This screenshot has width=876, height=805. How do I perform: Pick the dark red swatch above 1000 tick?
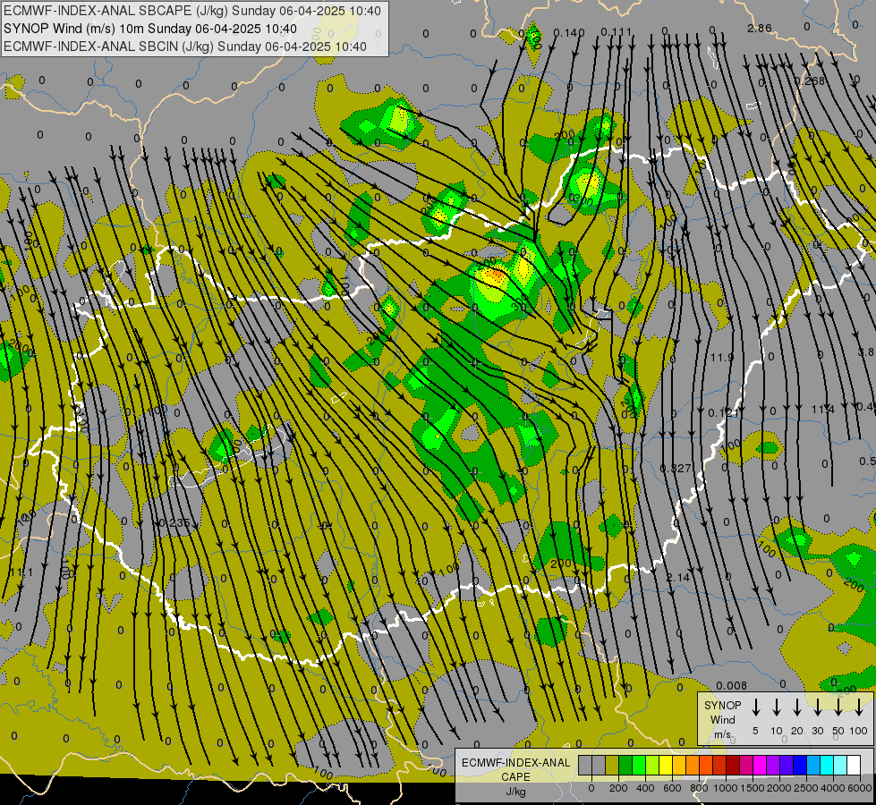click(x=733, y=765)
